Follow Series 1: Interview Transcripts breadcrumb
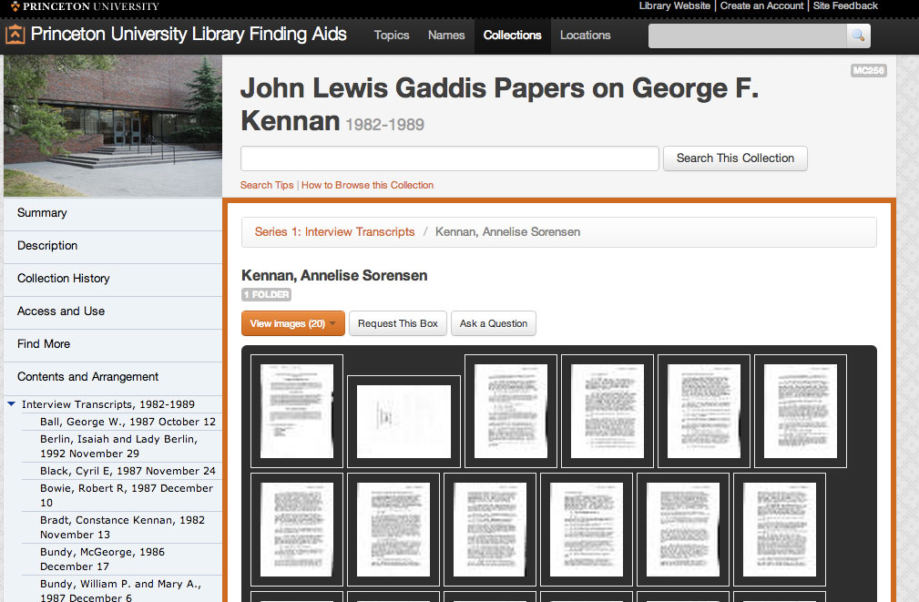The width and height of the screenshot is (919, 602). tap(334, 232)
